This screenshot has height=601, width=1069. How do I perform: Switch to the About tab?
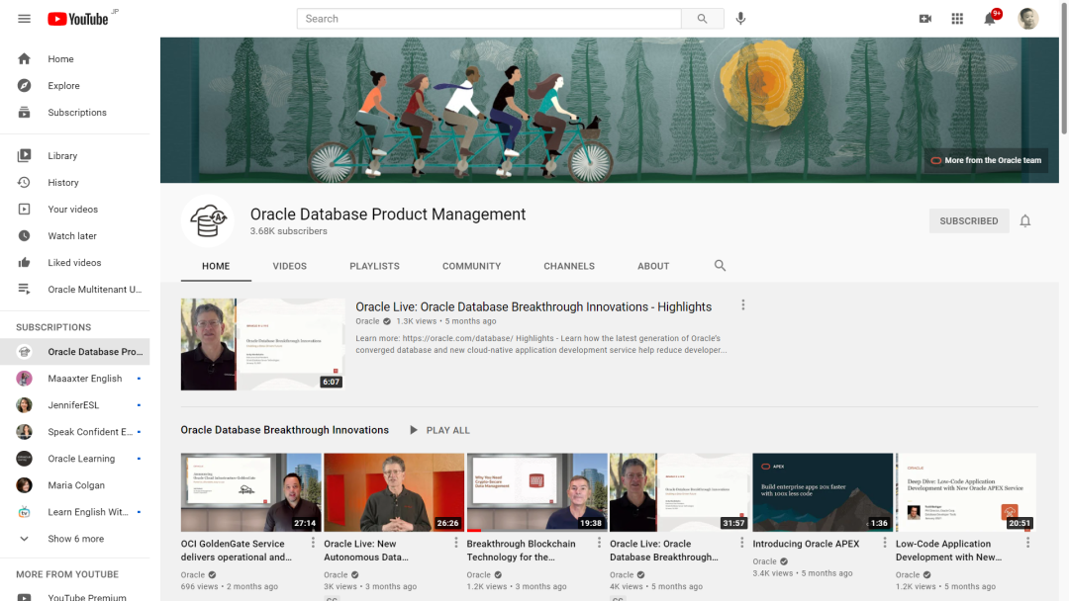coord(653,266)
